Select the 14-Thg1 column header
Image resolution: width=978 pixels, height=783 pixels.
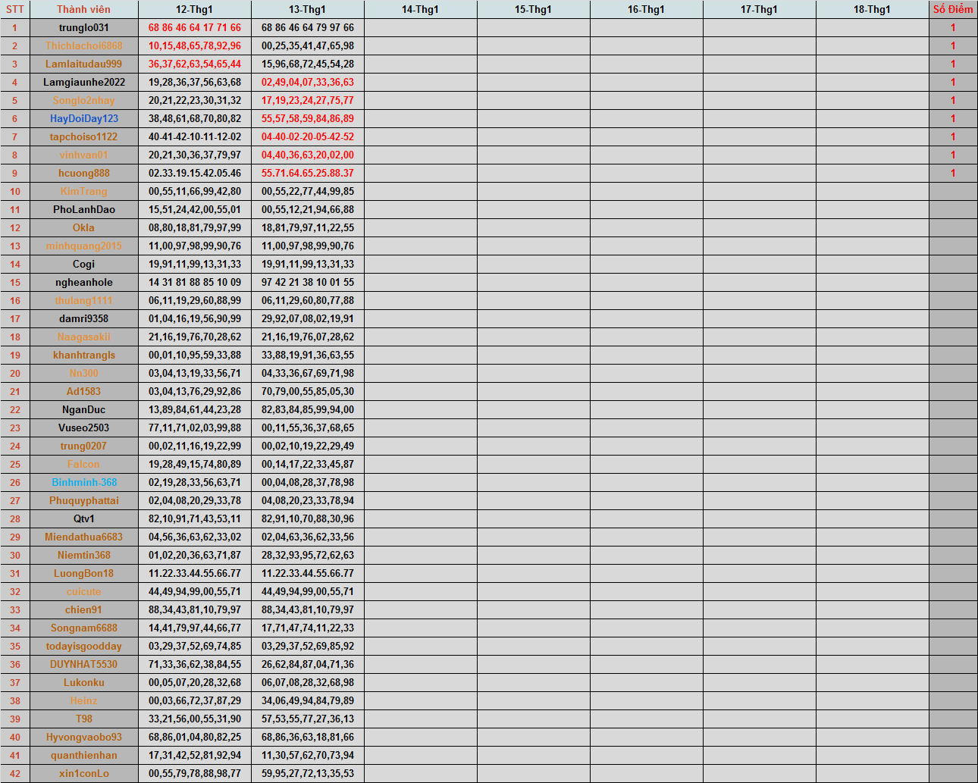click(420, 9)
